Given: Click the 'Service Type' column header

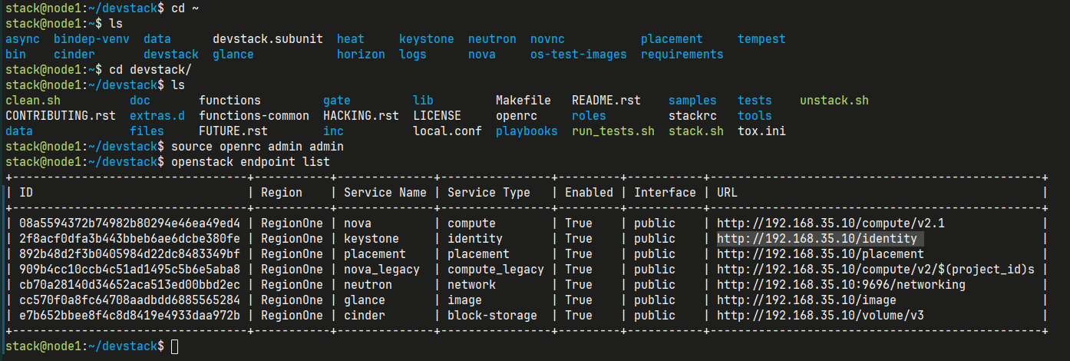Looking at the screenshot, I should (x=489, y=192).
